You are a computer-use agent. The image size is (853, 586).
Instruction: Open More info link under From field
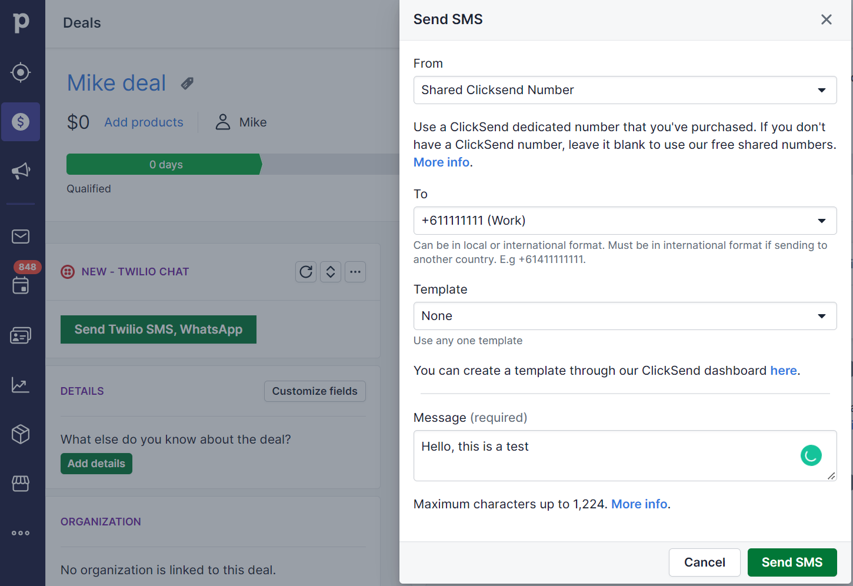pos(441,162)
